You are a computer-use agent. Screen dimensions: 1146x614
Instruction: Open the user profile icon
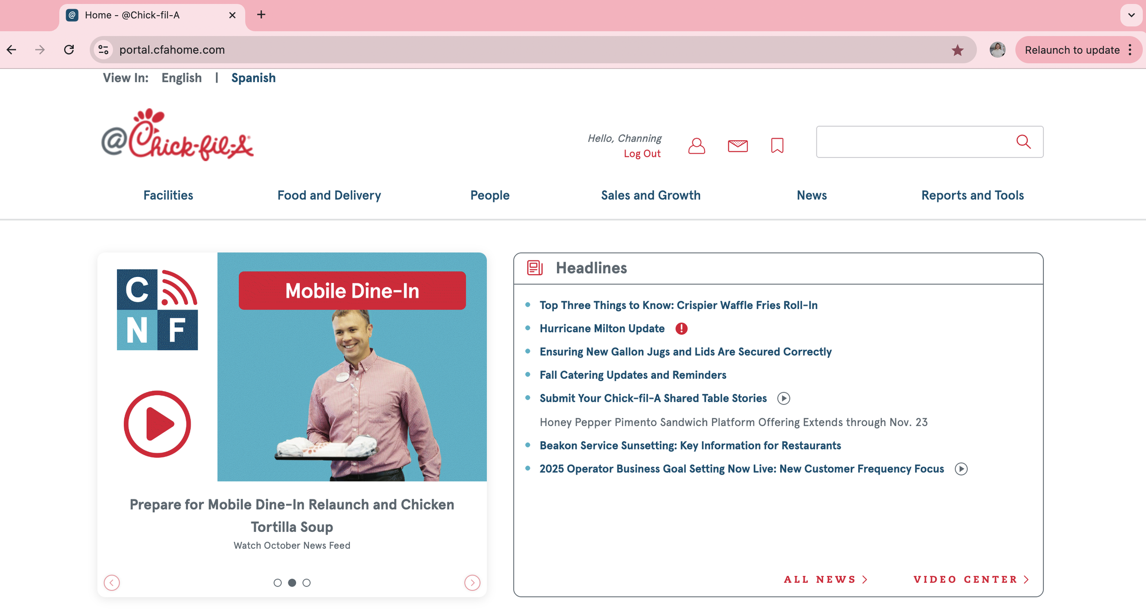[x=696, y=146]
